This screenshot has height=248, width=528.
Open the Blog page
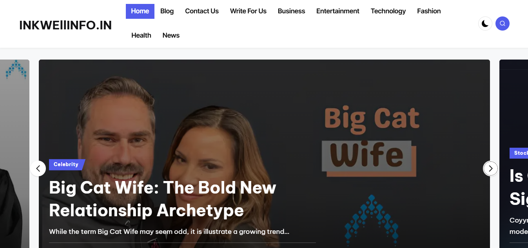point(167,11)
